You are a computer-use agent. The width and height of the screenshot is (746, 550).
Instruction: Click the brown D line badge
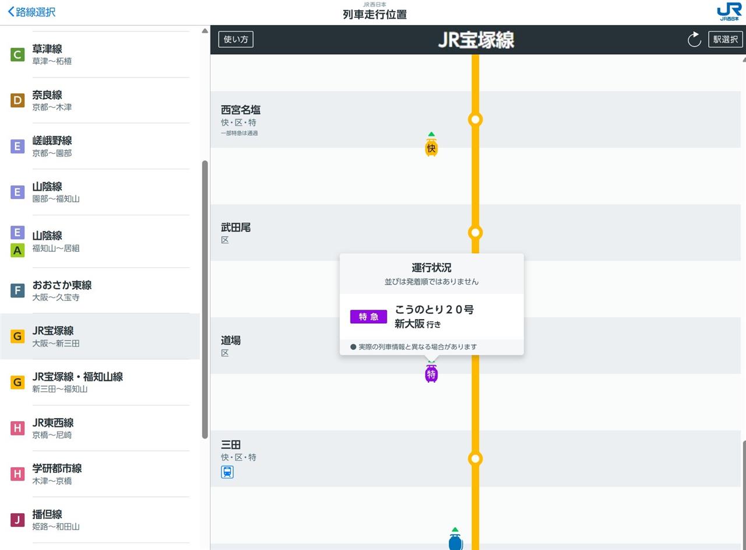17,101
